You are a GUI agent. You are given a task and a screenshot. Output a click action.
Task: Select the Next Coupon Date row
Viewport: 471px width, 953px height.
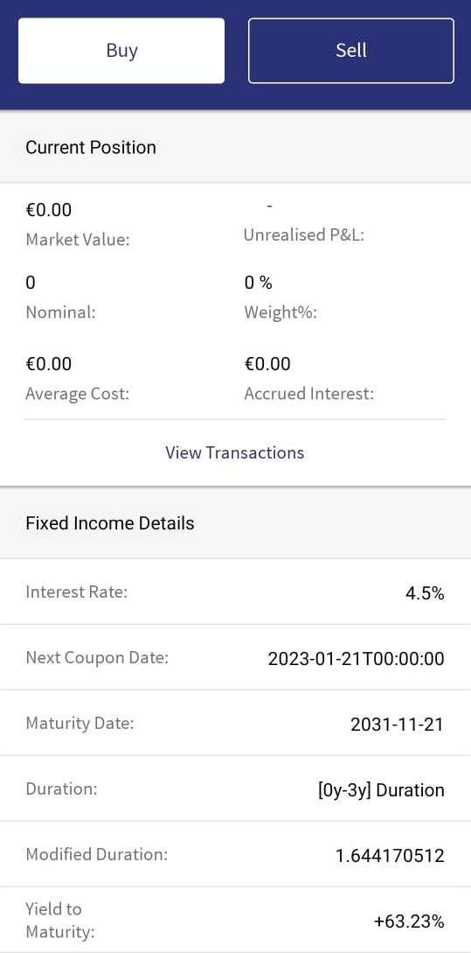coord(236,657)
